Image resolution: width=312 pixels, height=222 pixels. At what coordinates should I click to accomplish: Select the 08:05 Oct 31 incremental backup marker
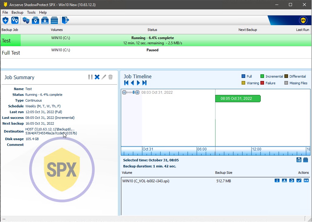(x=238, y=99)
